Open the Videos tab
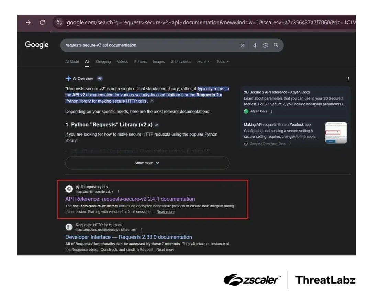This screenshot has width=371, height=299. coord(122,62)
